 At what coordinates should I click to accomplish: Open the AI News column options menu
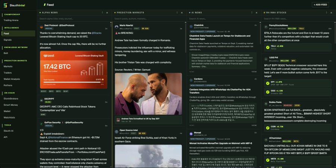pos(252,13)
